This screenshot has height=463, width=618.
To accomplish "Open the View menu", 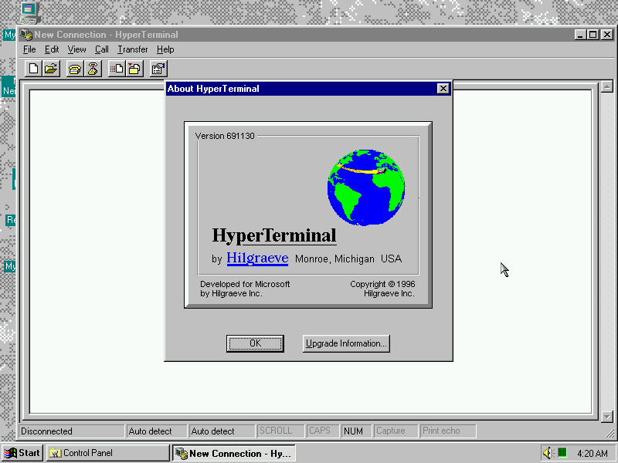I will tap(76, 49).
